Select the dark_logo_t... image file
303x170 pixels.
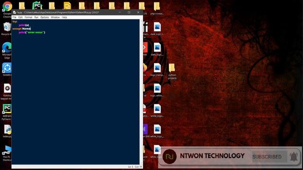[x=157, y=29]
